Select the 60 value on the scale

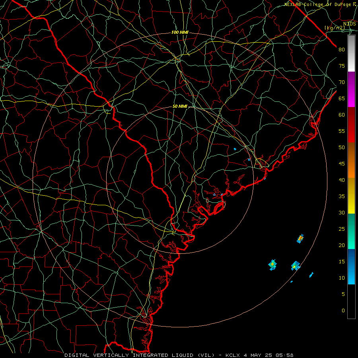tap(342, 115)
